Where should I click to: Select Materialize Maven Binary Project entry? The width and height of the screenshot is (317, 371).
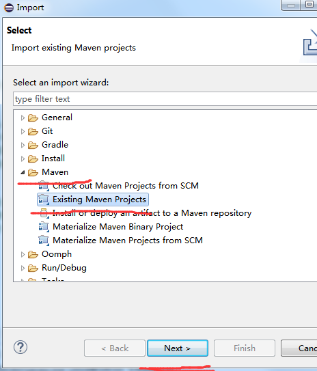118,227
